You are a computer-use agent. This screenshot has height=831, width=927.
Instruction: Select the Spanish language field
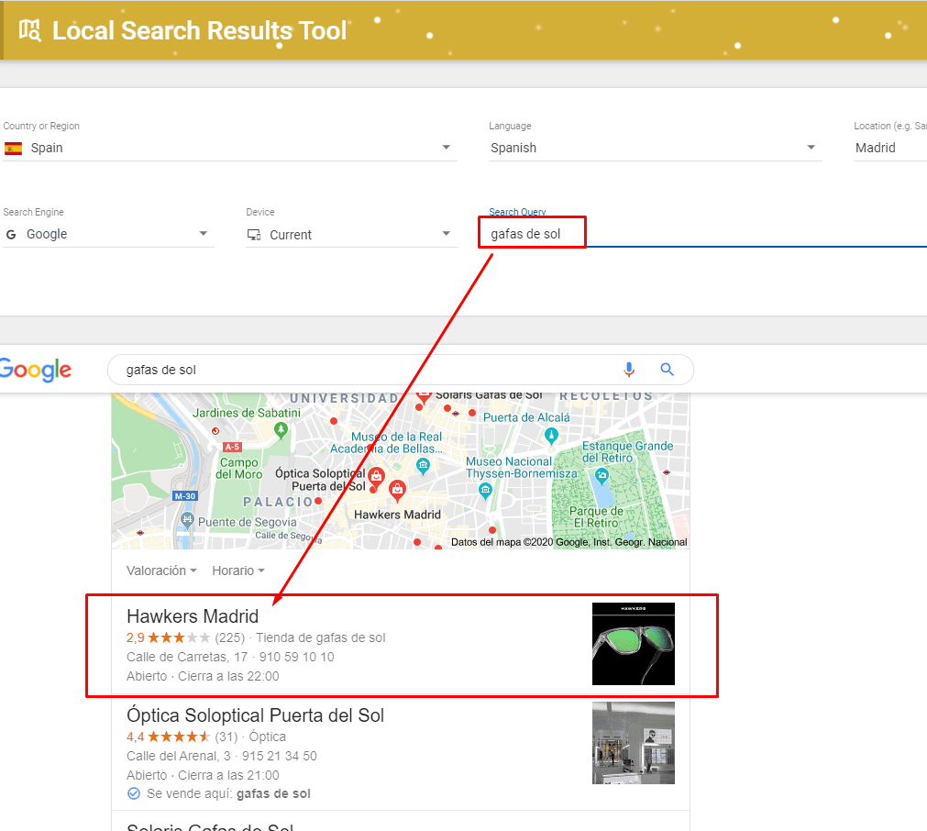pyautogui.click(x=655, y=148)
